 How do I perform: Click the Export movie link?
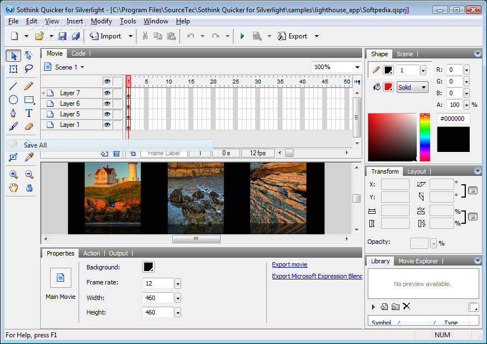[x=289, y=265]
